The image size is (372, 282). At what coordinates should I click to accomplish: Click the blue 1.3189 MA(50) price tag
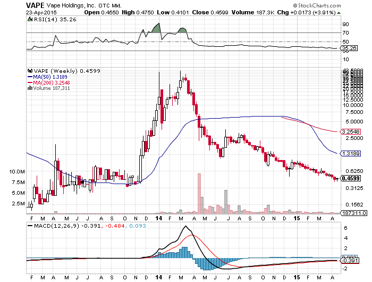(x=350, y=153)
